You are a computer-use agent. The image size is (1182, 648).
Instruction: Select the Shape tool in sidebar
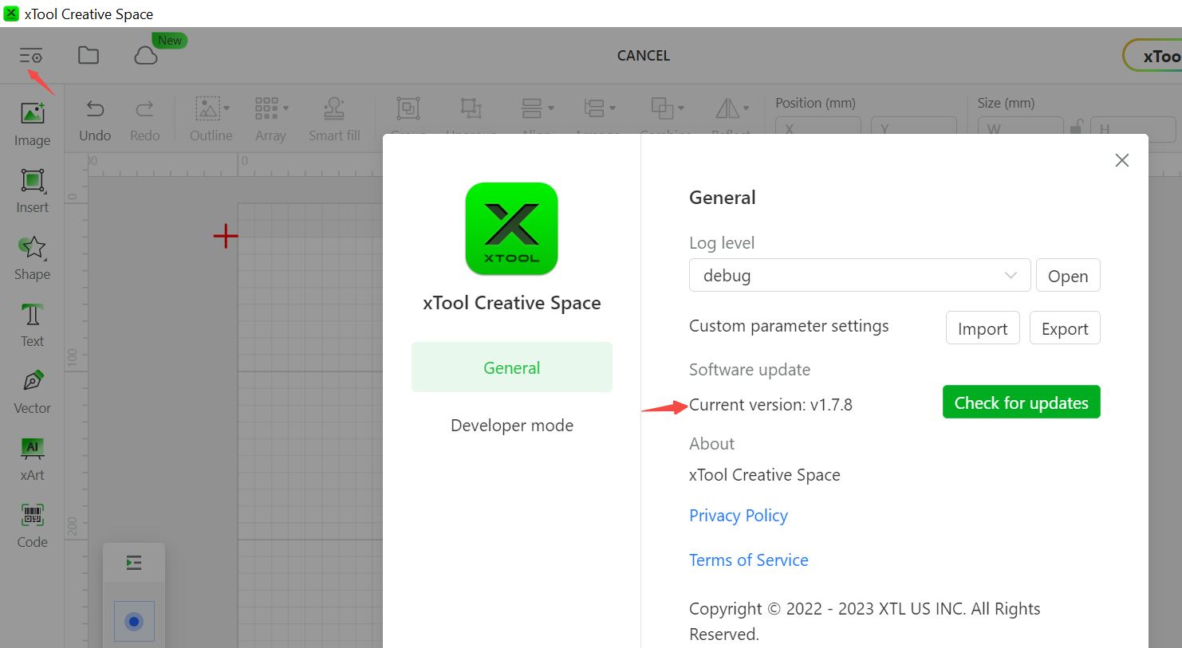coord(33,259)
